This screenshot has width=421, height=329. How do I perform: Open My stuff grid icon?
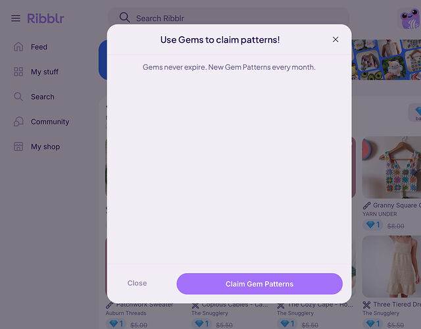(x=18, y=72)
